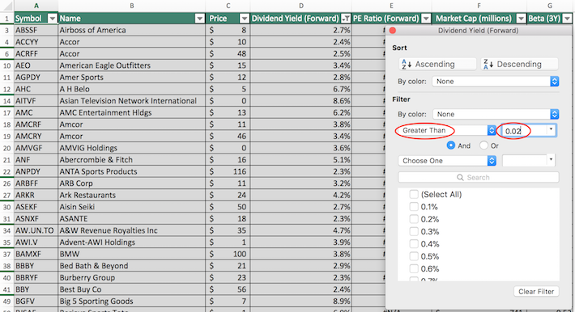Select the A&W Revenue Royalties Inc cell

(x=132, y=230)
